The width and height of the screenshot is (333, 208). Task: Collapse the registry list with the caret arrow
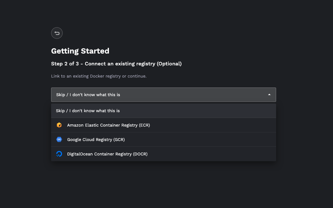269,95
